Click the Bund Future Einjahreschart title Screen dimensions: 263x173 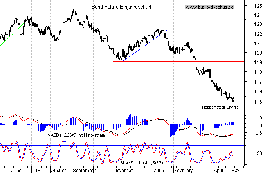(121, 7)
